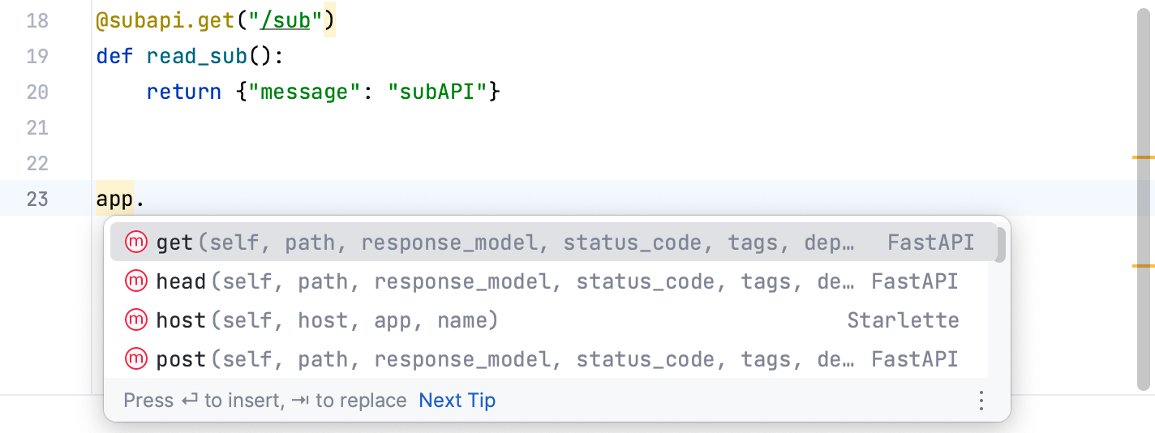This screenshot has height=433, width=1155.
Task: Click line number 23 in the gutter
Action: click(x=37, y=199)
